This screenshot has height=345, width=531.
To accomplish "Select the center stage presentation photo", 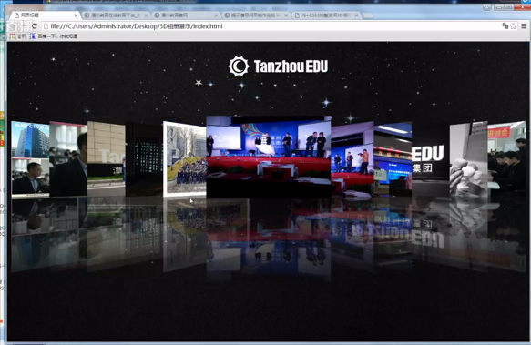I will click(x=269, y=157).
